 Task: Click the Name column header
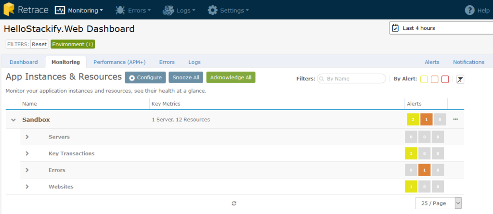(x=29, y=104)
